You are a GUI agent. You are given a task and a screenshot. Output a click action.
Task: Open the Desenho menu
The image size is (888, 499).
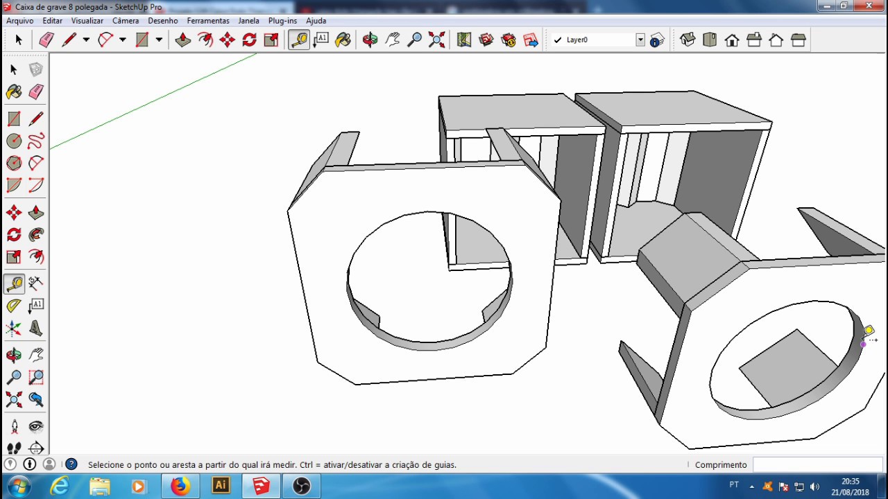click(x=163, y=21)
